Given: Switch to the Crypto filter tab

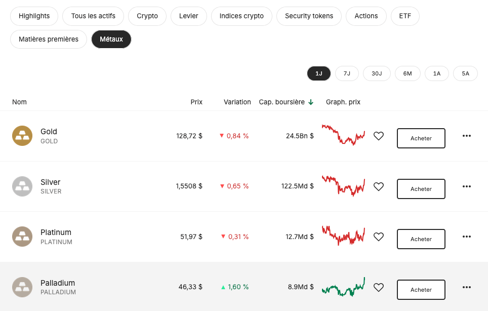Looking at the screenshot, I should coord(147,16).
